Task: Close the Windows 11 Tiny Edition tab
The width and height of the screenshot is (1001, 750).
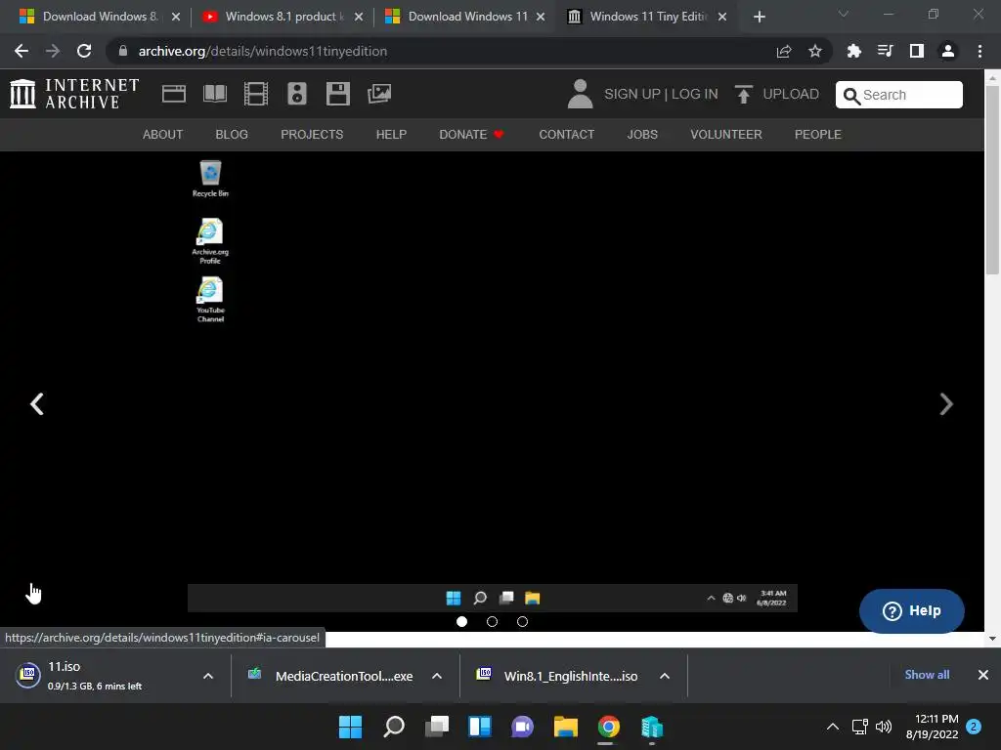Action: (x=722, y=17)
